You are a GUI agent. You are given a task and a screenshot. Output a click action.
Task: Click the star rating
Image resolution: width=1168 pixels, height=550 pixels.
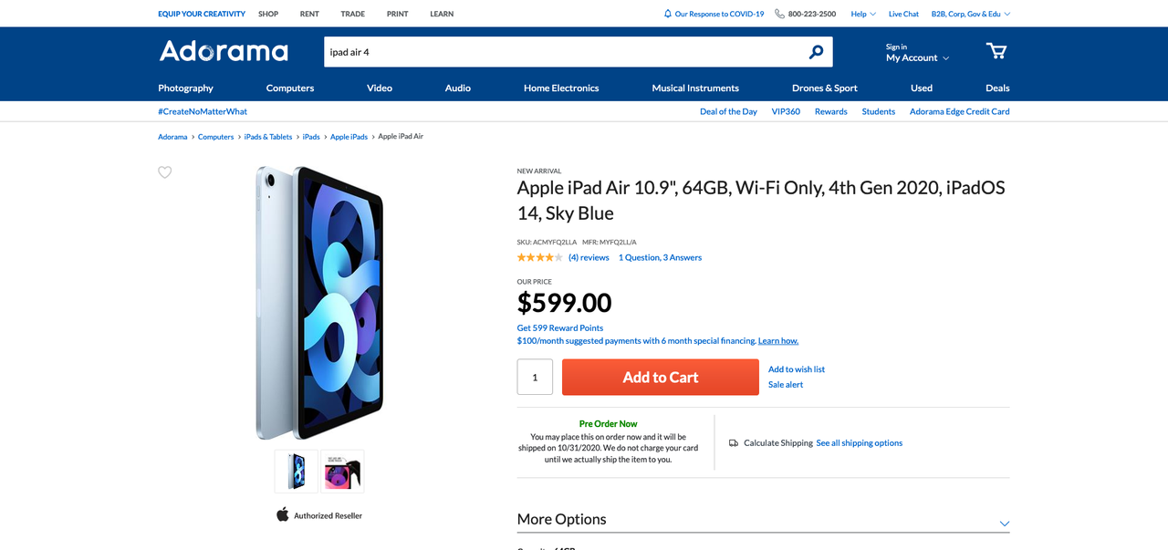pos(540,257)
